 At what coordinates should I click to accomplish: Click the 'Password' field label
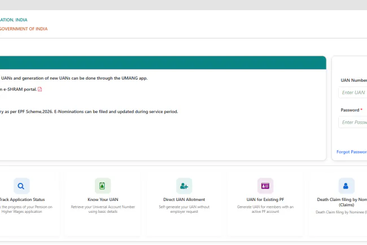click(x=350, y=110)
